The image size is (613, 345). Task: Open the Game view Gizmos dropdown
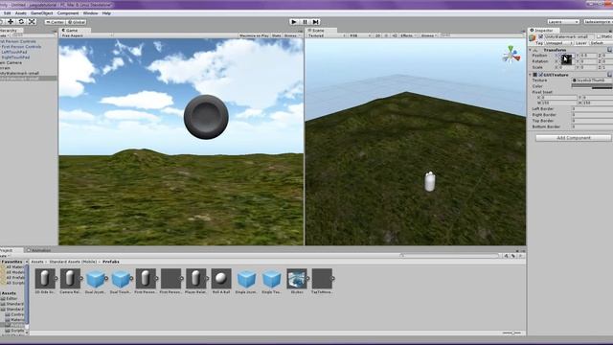click(x=291, y=35)
